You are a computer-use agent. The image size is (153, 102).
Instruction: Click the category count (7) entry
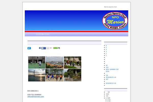coord(107,96)
